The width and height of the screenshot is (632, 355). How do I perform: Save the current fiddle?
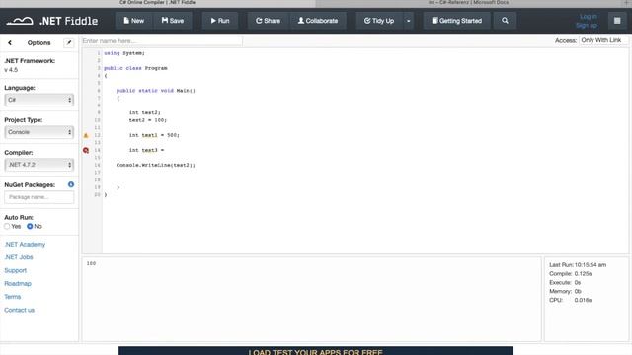pyautogui.click(x=173, y=21)
